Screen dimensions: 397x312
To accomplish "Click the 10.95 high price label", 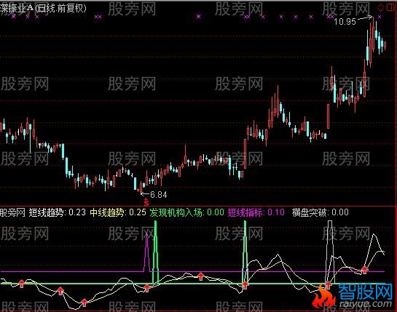I will [345, 22].
